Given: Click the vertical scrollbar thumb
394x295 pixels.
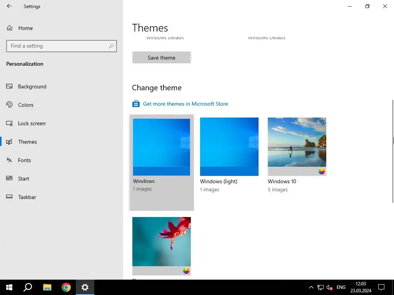Looking at the screenshot, I should pyautogui.click(x=393, y=151).
